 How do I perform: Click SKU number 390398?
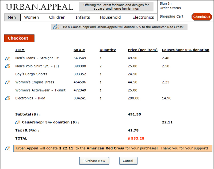80,66
